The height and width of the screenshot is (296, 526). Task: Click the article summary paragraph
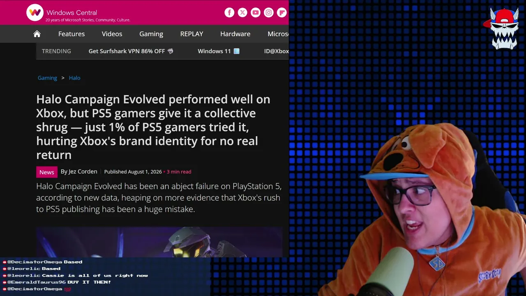(x=159, y=197)
